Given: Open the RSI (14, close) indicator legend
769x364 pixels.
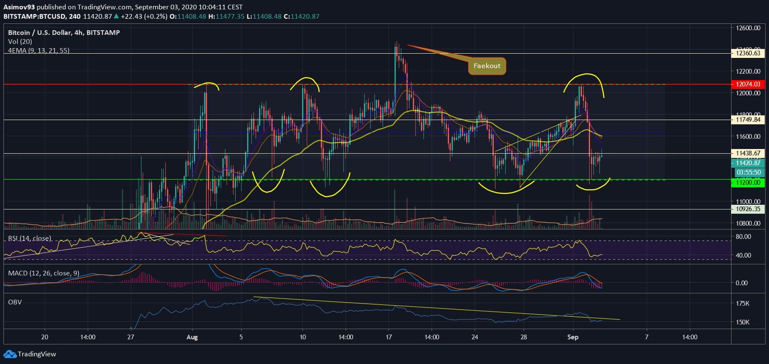Looking at the screenshot, I should coord(30,238).
